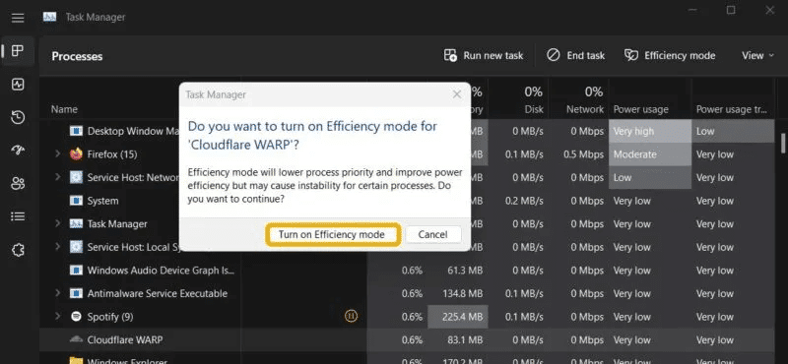Expand the Task Manager process row
Viewport: 788px width, 364px height.
58,223
